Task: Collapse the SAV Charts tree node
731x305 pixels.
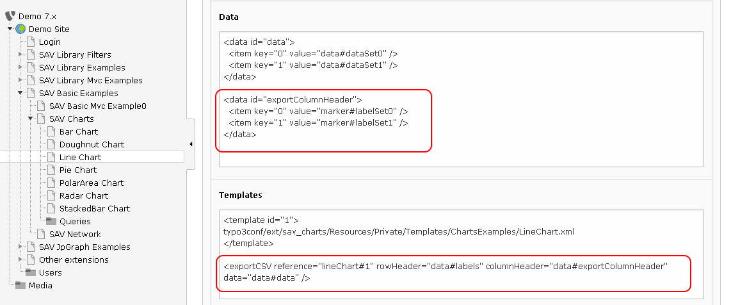Action: coord(30,119)
